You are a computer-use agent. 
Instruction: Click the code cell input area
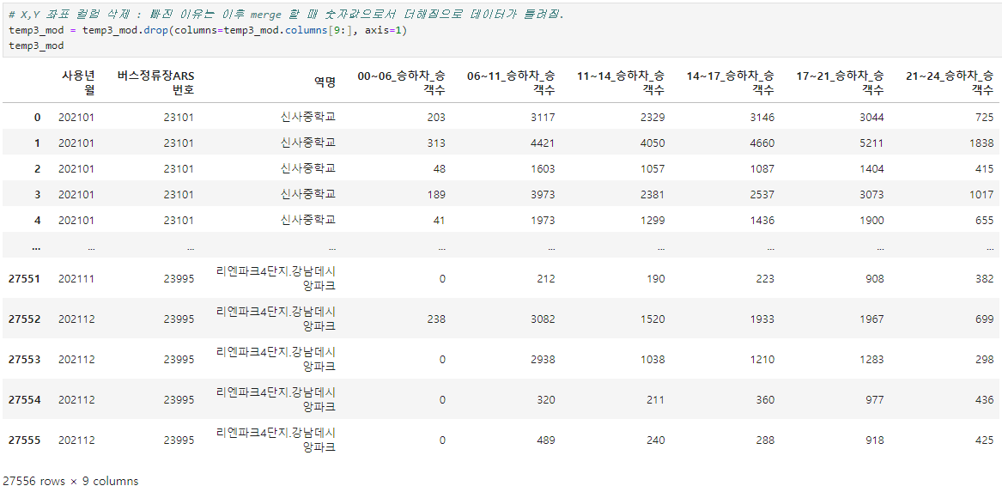pyautogui.click(x=501, y=30)
